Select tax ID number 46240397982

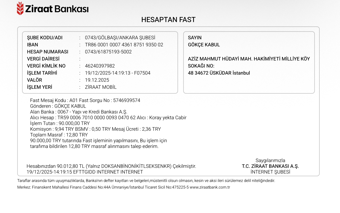100,66
